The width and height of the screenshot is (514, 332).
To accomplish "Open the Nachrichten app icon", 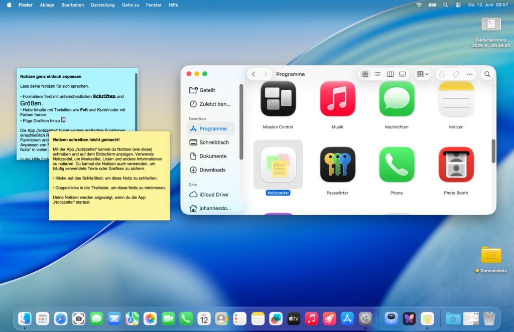I will (x=397, y=99).
